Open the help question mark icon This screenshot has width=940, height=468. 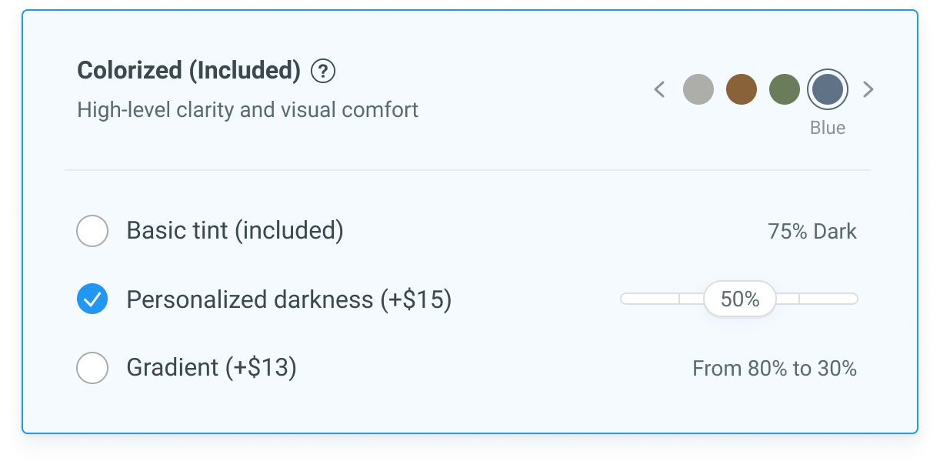tap(323, 72)
